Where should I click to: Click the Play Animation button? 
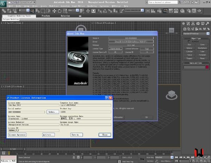tap(185, 157)
